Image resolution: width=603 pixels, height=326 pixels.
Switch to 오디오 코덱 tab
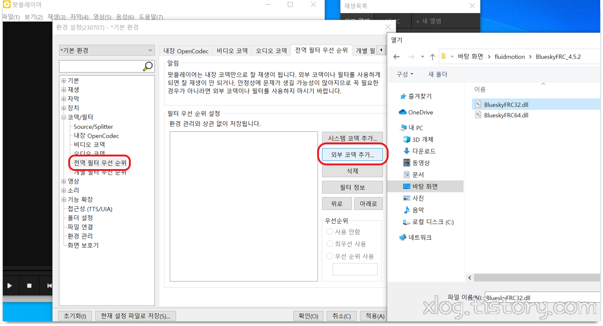pyautogui.click(x=271, y=51)
